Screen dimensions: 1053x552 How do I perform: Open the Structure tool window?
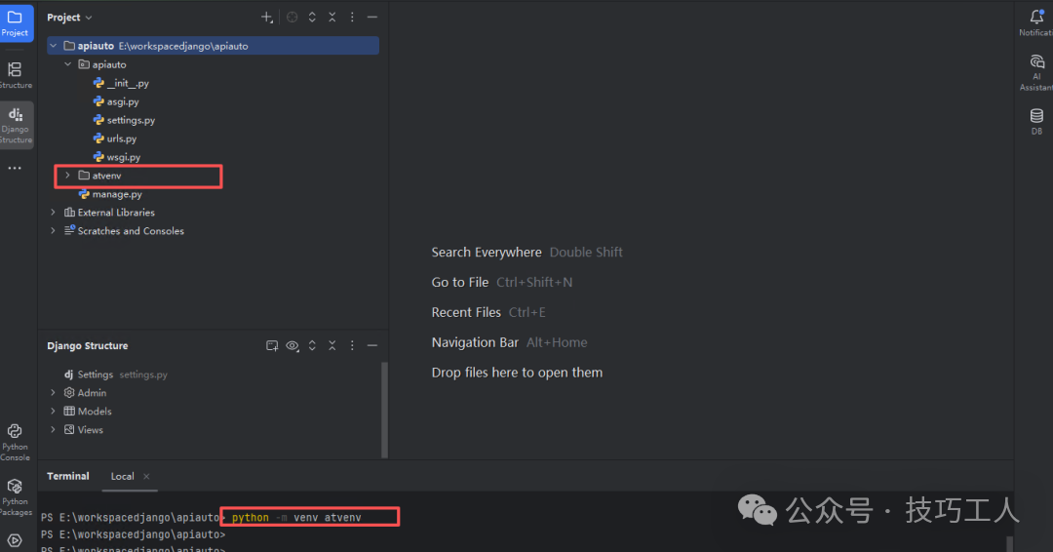click(15, 74)
